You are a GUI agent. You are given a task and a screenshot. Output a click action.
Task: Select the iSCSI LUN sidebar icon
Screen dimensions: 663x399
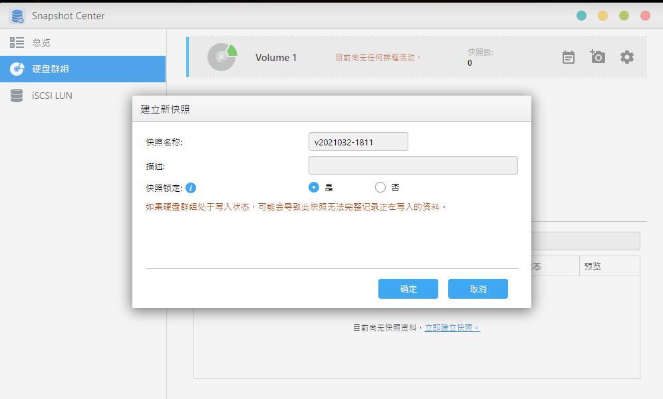coord(17,95)
